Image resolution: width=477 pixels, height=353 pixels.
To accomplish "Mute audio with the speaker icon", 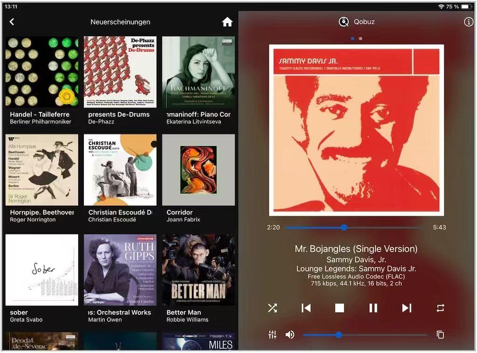I will coord(290,334).
